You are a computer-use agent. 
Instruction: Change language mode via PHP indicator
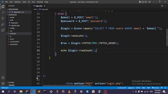[x=148, y=88]
